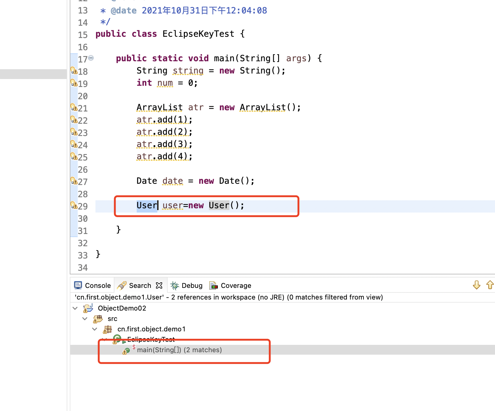Click the ObjectDemo02 project icon
495x411 pixels.
(88, 308)
